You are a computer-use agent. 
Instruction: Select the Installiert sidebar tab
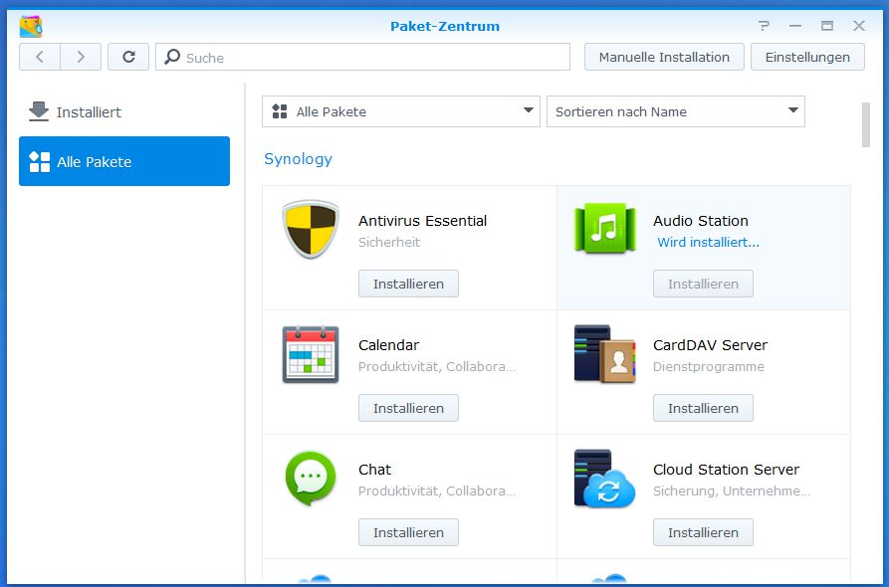pos(124,111)
